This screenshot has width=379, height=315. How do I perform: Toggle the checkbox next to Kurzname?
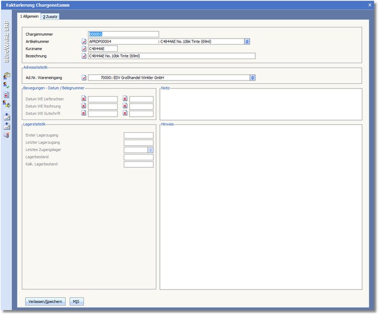(84, 49)
